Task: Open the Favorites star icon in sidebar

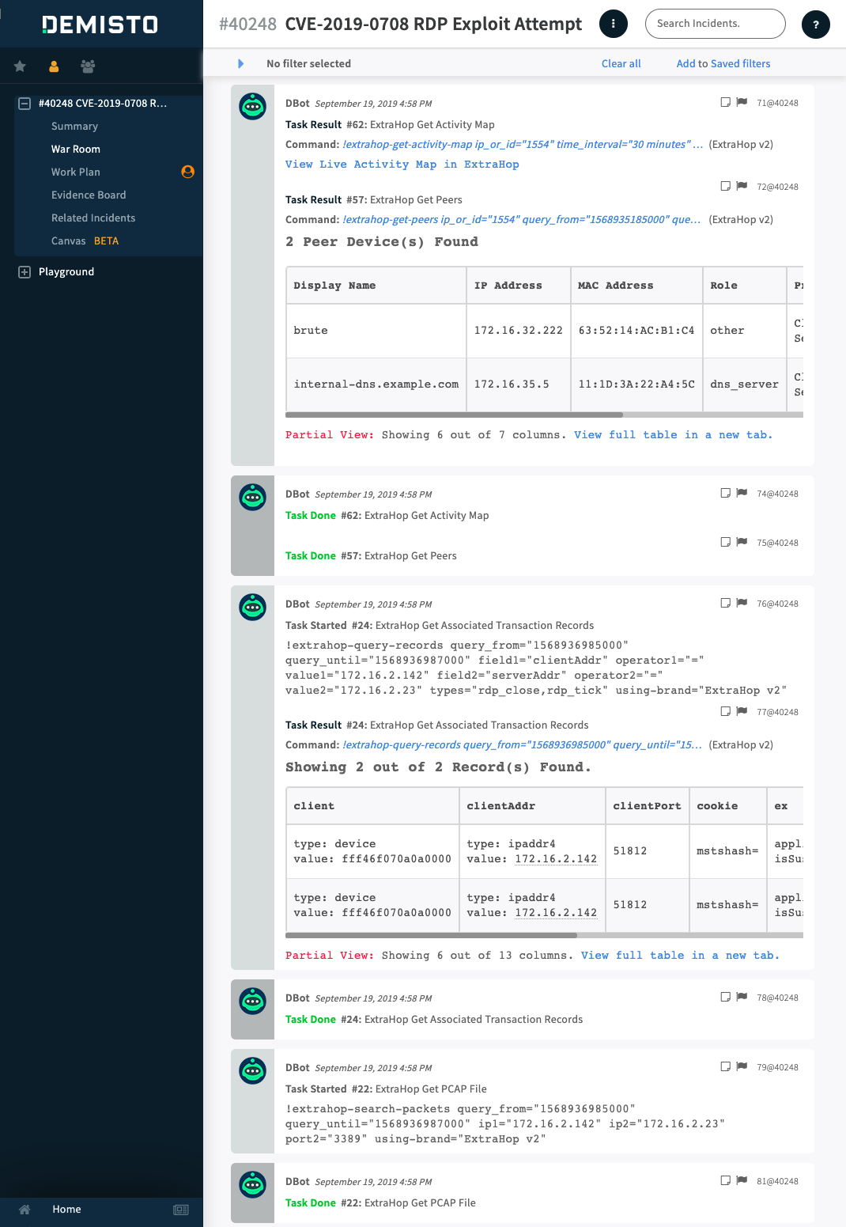Action: click(x=20, y=66)
